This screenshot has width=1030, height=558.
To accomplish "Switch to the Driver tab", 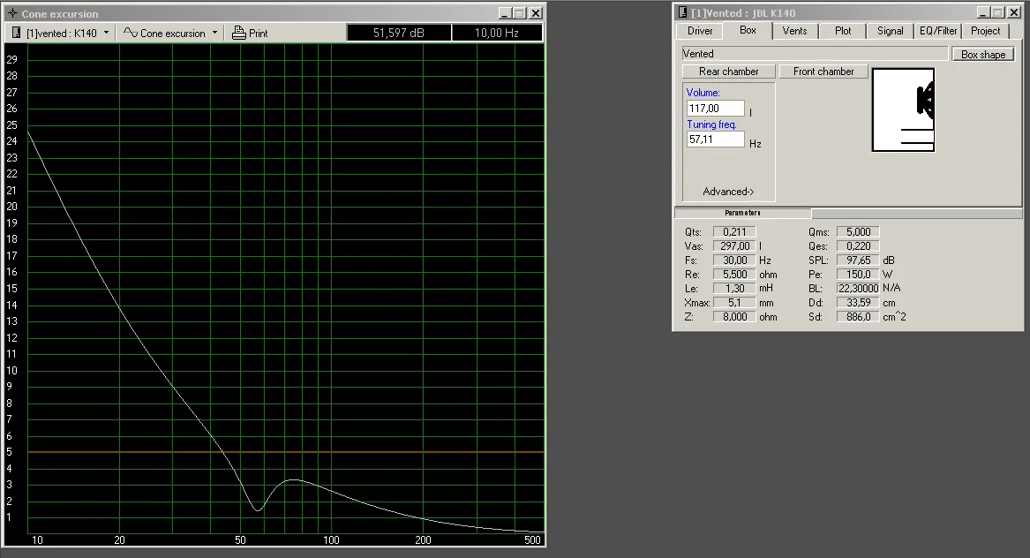I will pos(700,31).
